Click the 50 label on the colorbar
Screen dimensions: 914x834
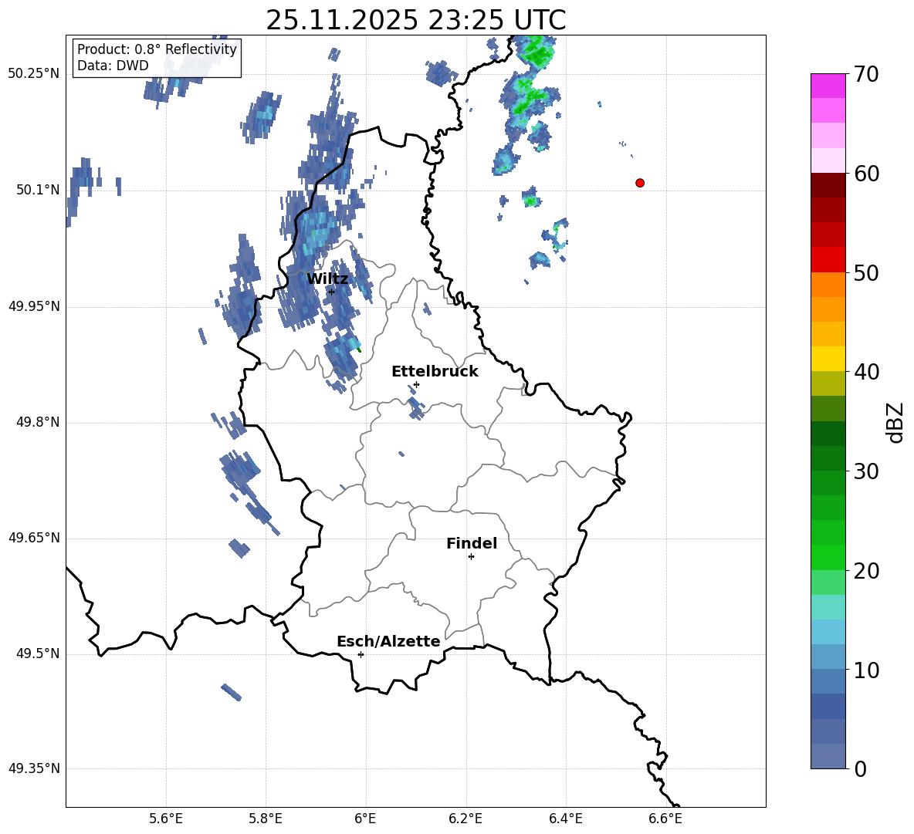click(x=866, y=272)
